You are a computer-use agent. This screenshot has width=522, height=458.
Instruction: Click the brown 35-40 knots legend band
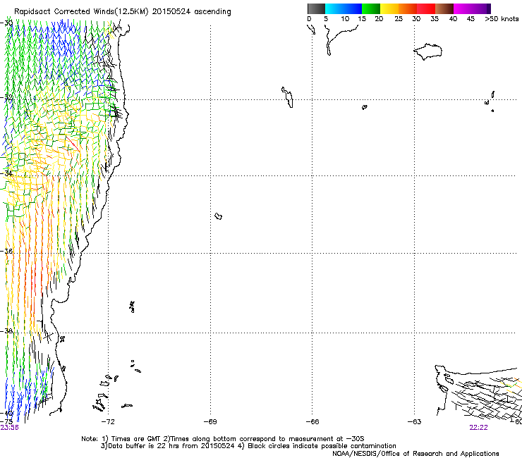444,8
